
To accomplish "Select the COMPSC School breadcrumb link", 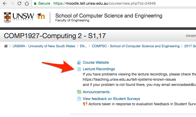I will tap(136, 46).
